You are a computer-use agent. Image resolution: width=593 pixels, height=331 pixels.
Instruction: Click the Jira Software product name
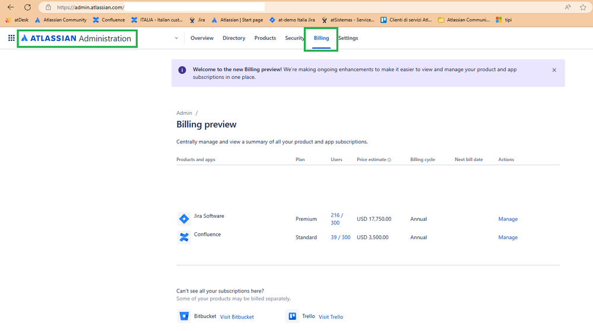[x=209, y=216]
